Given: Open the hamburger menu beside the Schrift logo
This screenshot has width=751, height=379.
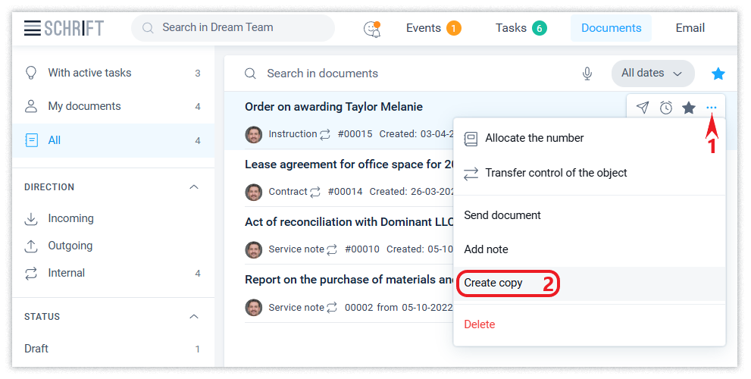Looking at the screenshot, I should [x=32, y=28].
